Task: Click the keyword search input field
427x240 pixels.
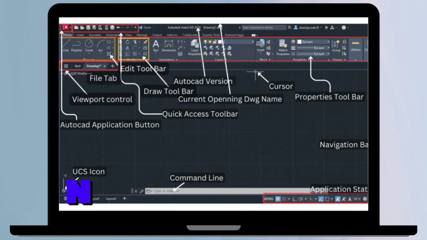Action: pyautogui.click(x=264, y=27)
